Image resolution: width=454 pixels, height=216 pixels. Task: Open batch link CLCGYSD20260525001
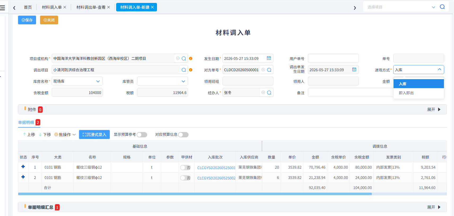point(216,168)
